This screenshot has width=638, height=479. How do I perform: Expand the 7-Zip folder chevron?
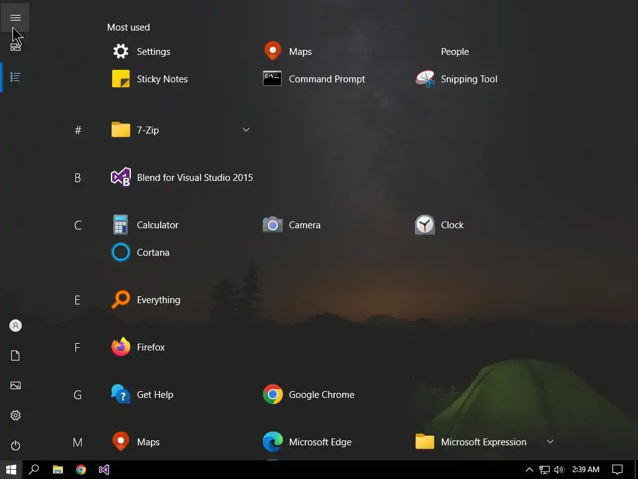(245, 130)
